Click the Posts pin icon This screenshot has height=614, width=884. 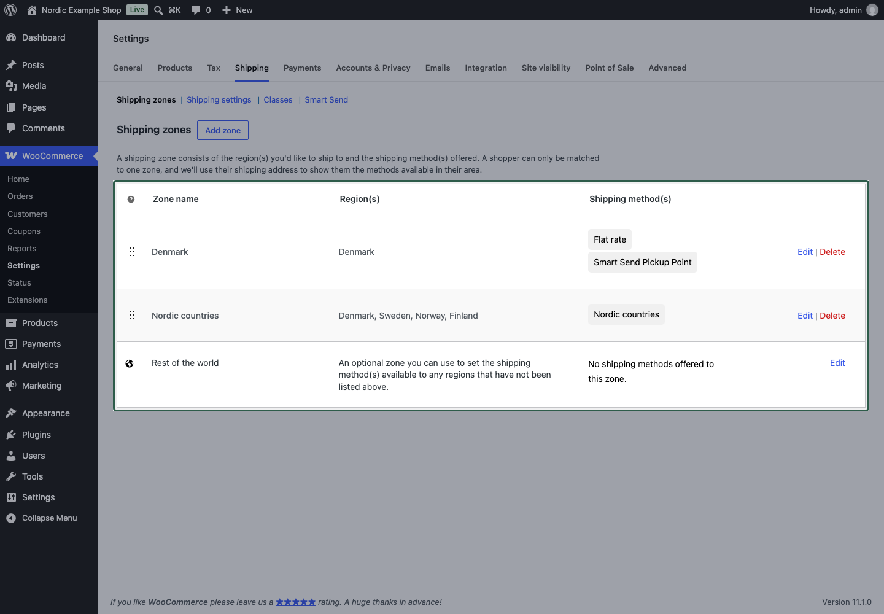(11, 65)
